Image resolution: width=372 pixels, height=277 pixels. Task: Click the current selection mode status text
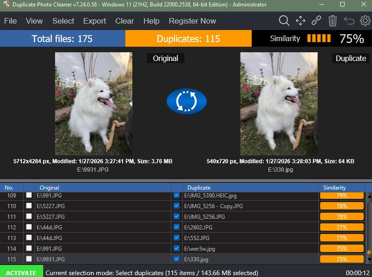coord(152,273)
